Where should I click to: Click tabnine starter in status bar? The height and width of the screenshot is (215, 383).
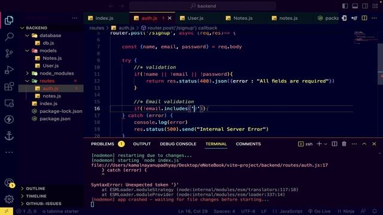pos(60,211)
